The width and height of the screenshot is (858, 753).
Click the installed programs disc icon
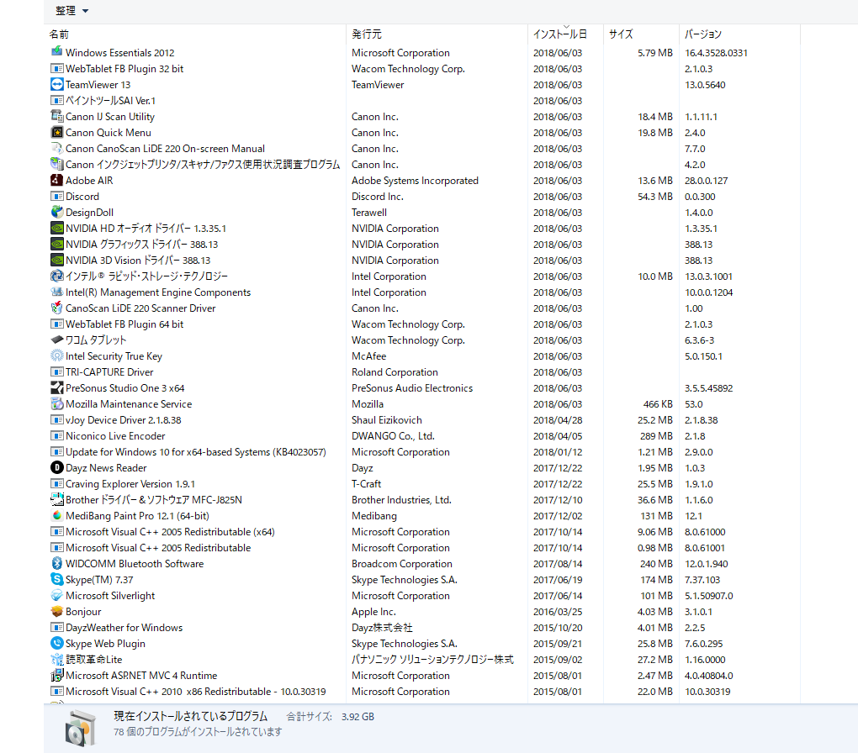click(x=81, y=727)
